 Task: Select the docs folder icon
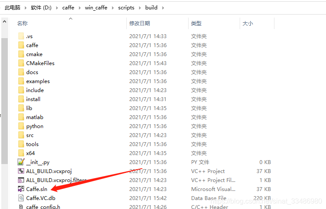tap(21, 72)
